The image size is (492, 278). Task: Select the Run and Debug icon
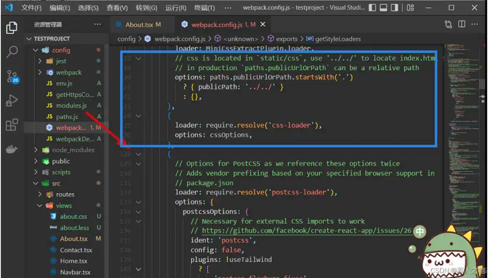click(x=11, y=100)
